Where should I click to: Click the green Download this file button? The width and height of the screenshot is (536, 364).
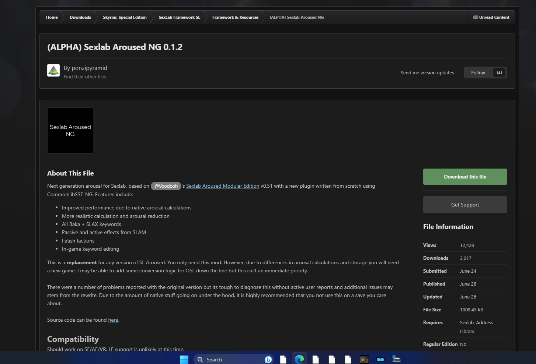[465, 177]
